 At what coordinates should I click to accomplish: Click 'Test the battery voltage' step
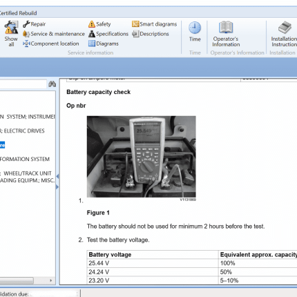coord(118,240)
